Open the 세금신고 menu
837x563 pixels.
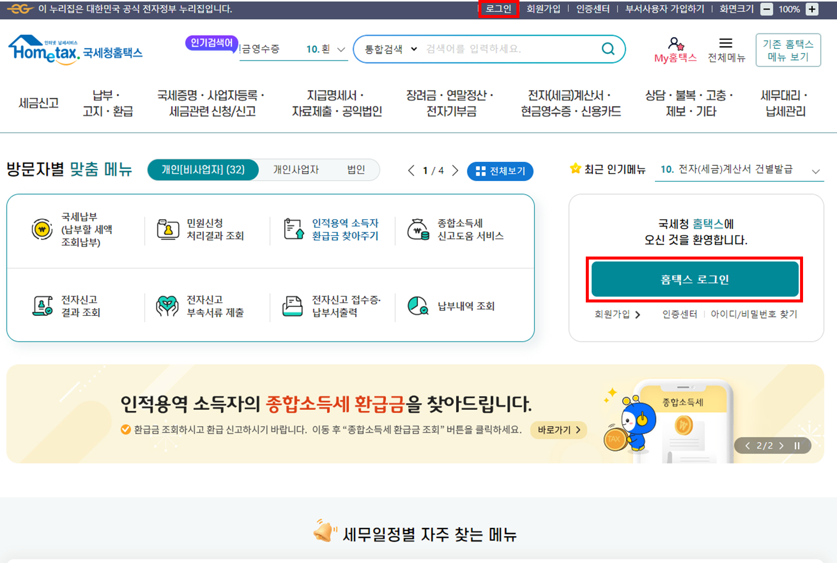click(38, 103)
